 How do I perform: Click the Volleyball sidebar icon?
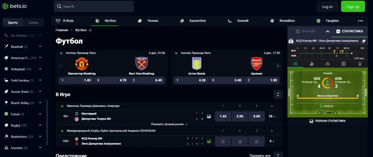7,69
